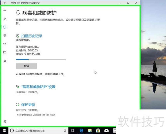
Task: Open device performance and health heart icon
Action: click(5, 35)
